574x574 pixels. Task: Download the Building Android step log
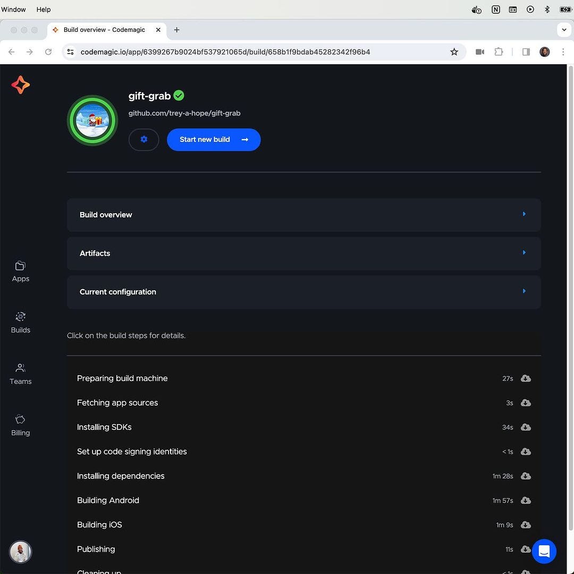pos(526,501)
